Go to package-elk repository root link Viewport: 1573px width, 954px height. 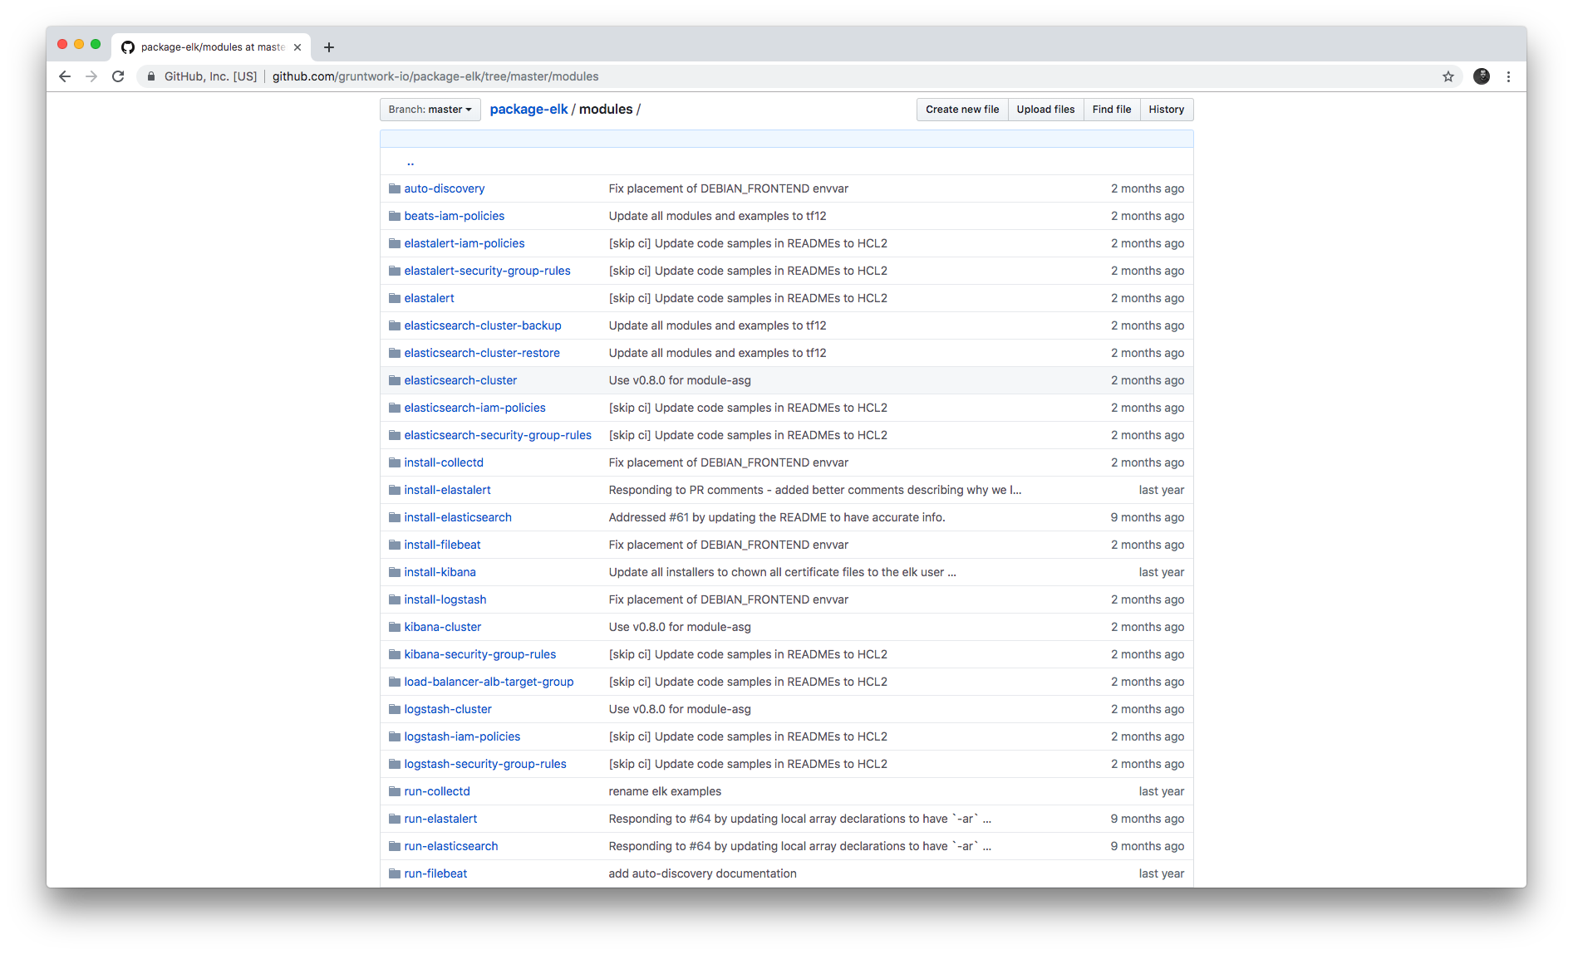pos(528,110)
